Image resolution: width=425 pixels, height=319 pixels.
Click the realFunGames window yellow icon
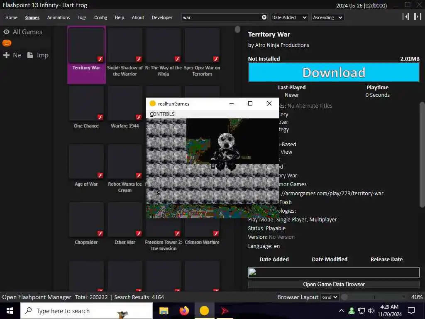(x=153, y=103)
